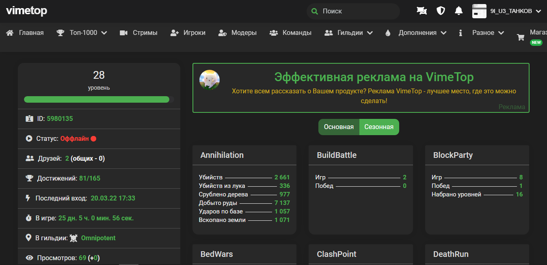Viewport: 547px width, 265px height.
Task: Click the level 28 progress bar
Action: pyautogui.click(x=99, y=99)
